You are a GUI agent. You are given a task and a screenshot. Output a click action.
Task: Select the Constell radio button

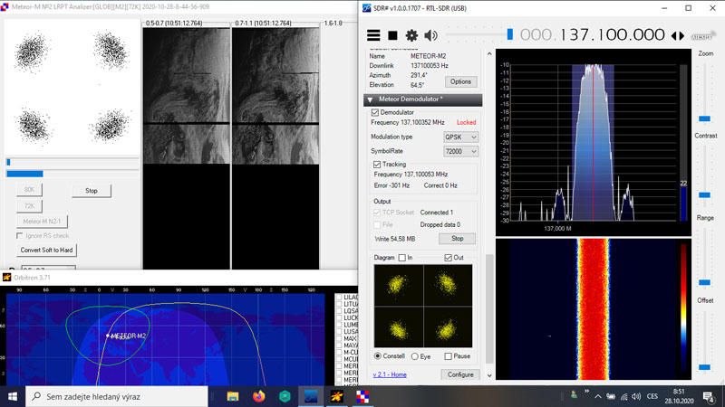(x=378, y=356)
